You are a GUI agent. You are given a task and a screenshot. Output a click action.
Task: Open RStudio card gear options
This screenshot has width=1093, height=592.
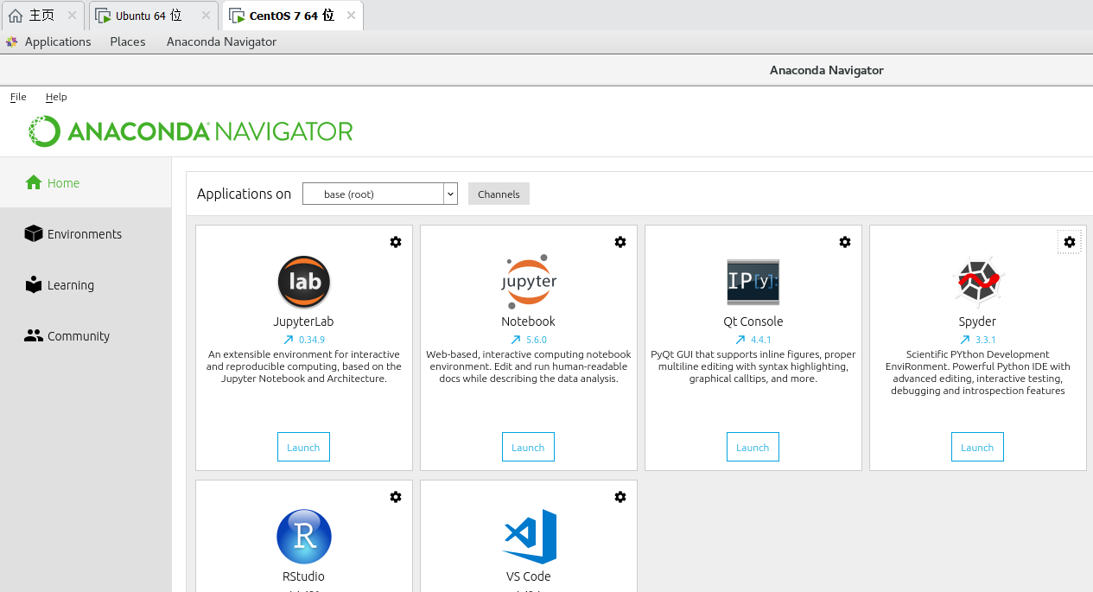click(x=396, y=497)
